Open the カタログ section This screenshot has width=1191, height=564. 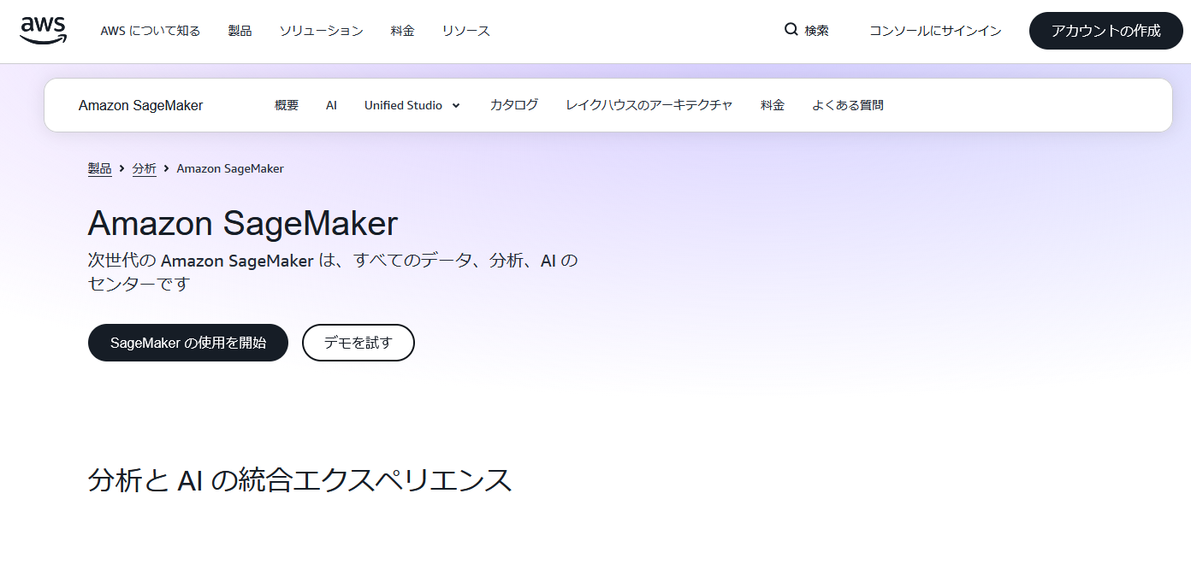[513, 104]
